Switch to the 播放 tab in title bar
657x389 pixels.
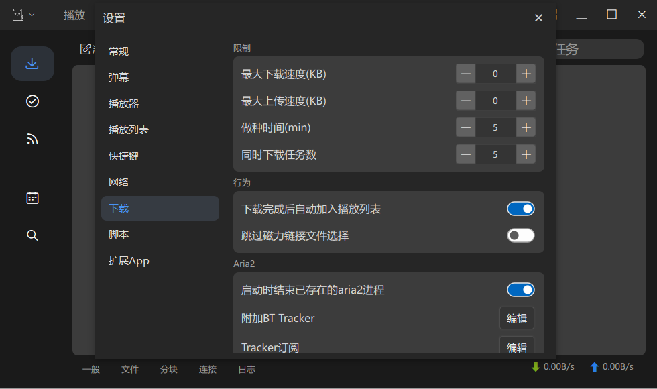(x=74, y=15)
